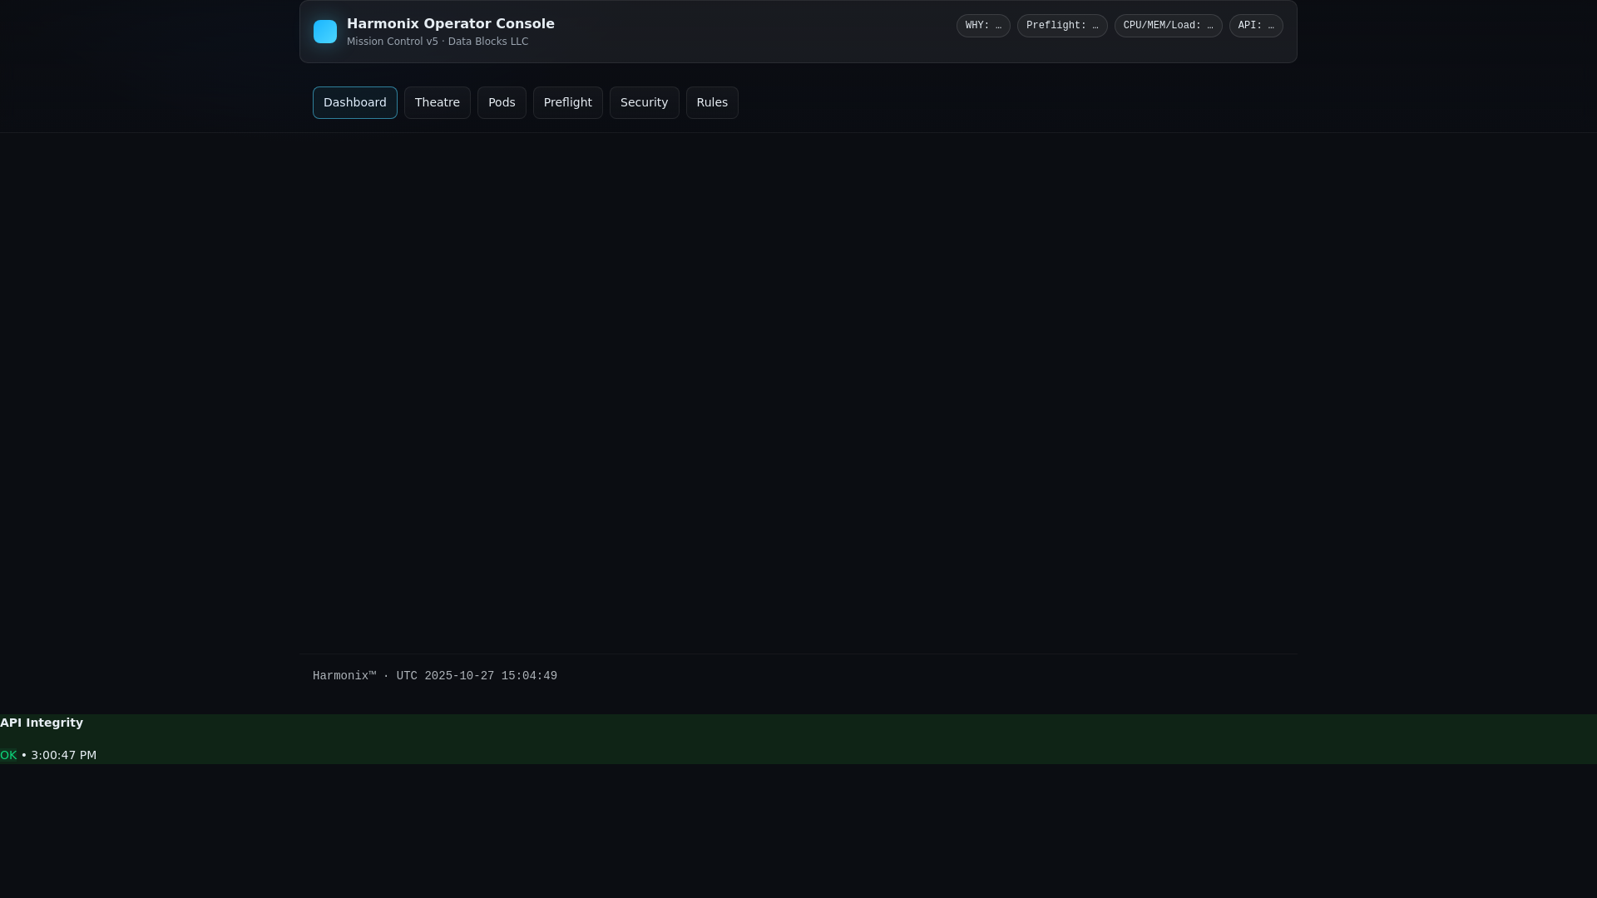The image size is (1597, 898).
Task: Click the Harmonix™ footer label
Action: coord(344,676)
